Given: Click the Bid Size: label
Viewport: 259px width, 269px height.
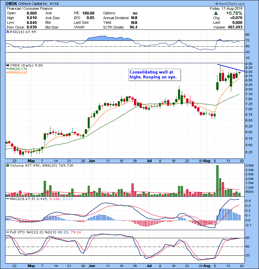Looking at the screenshot, I should [52, 27].
